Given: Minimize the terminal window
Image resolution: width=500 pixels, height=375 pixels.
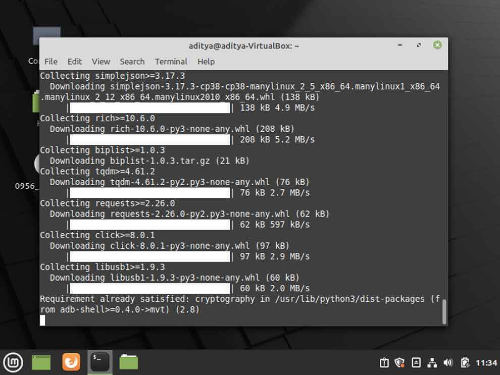Looking at the screenshot, I should pos(400,45).
